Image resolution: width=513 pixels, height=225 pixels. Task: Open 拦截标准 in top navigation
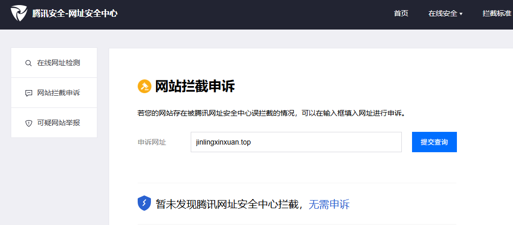point(497,14)
